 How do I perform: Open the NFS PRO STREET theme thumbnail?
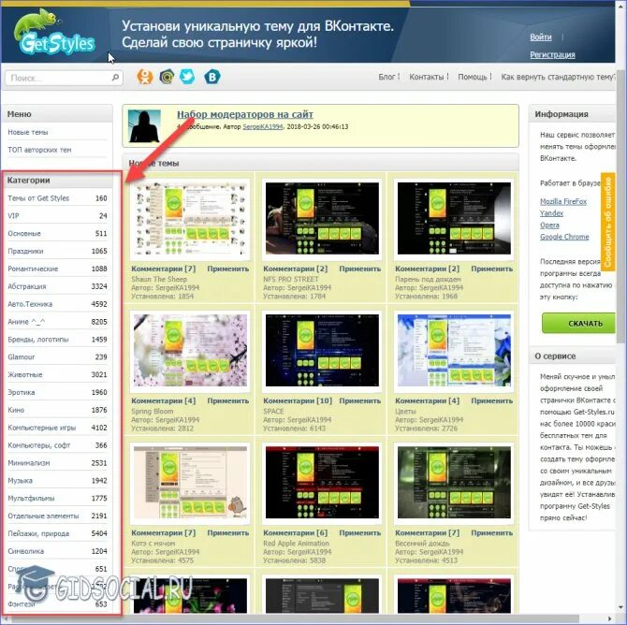point(322,219)
